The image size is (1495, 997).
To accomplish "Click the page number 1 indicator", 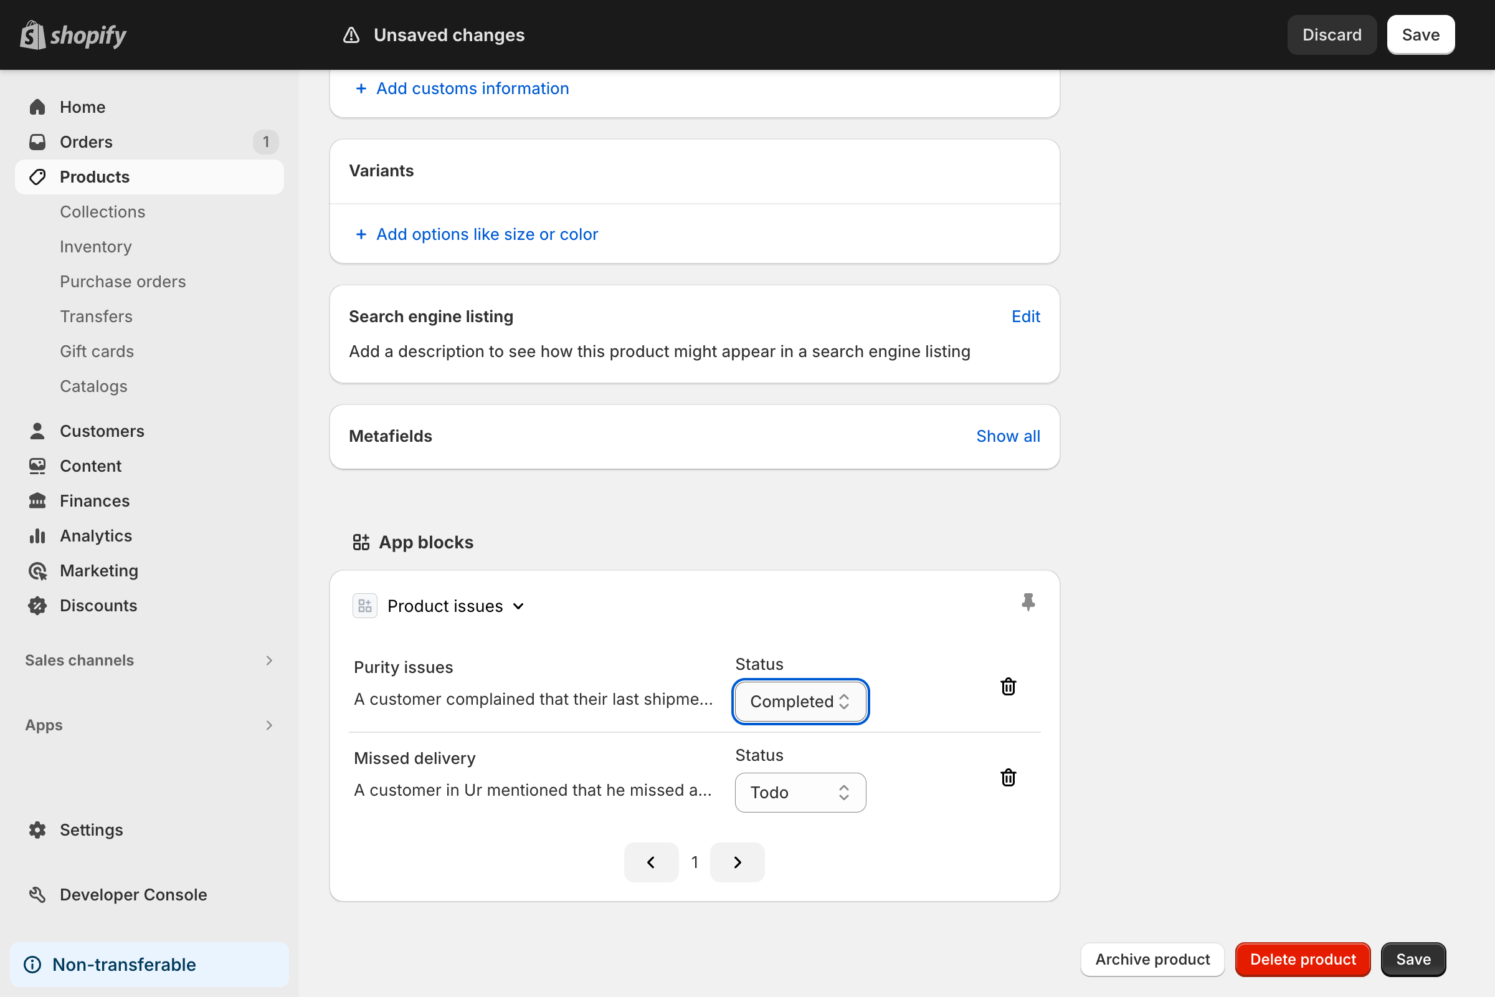I will pyautogui.click(x=695, y=862).
